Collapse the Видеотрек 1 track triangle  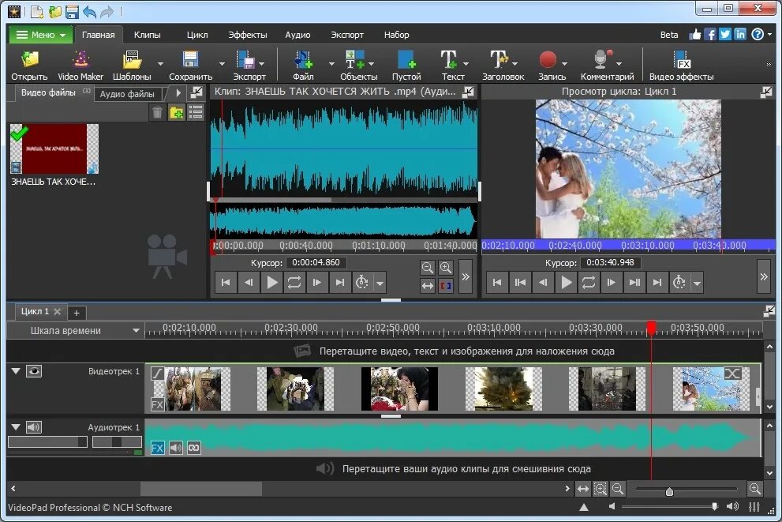point(16,371)
